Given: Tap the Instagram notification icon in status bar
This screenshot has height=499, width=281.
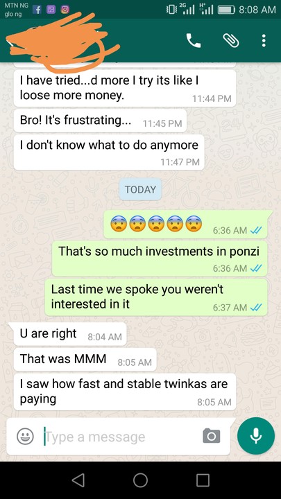Looking at the screenshot, I should click(65, 10).
